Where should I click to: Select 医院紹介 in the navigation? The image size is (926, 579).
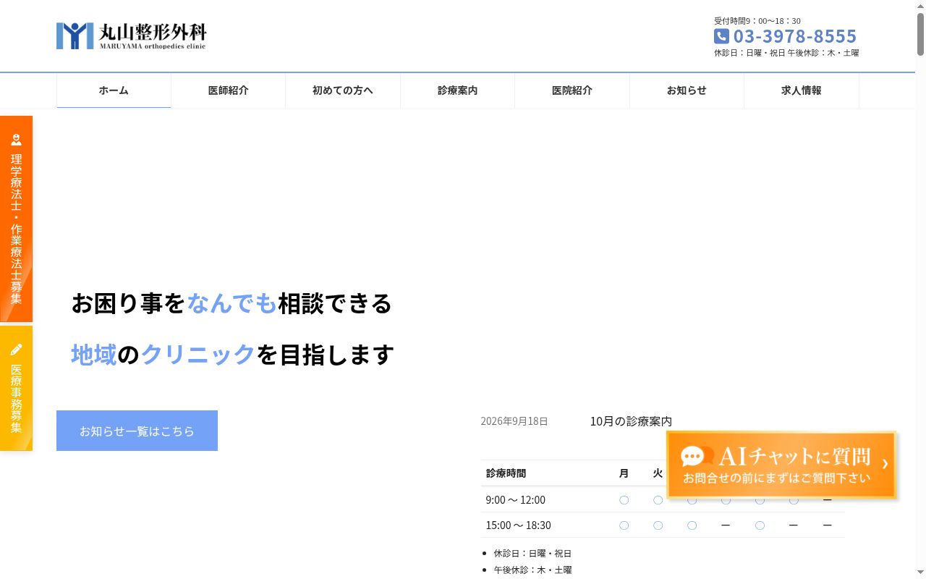point(572,90)
